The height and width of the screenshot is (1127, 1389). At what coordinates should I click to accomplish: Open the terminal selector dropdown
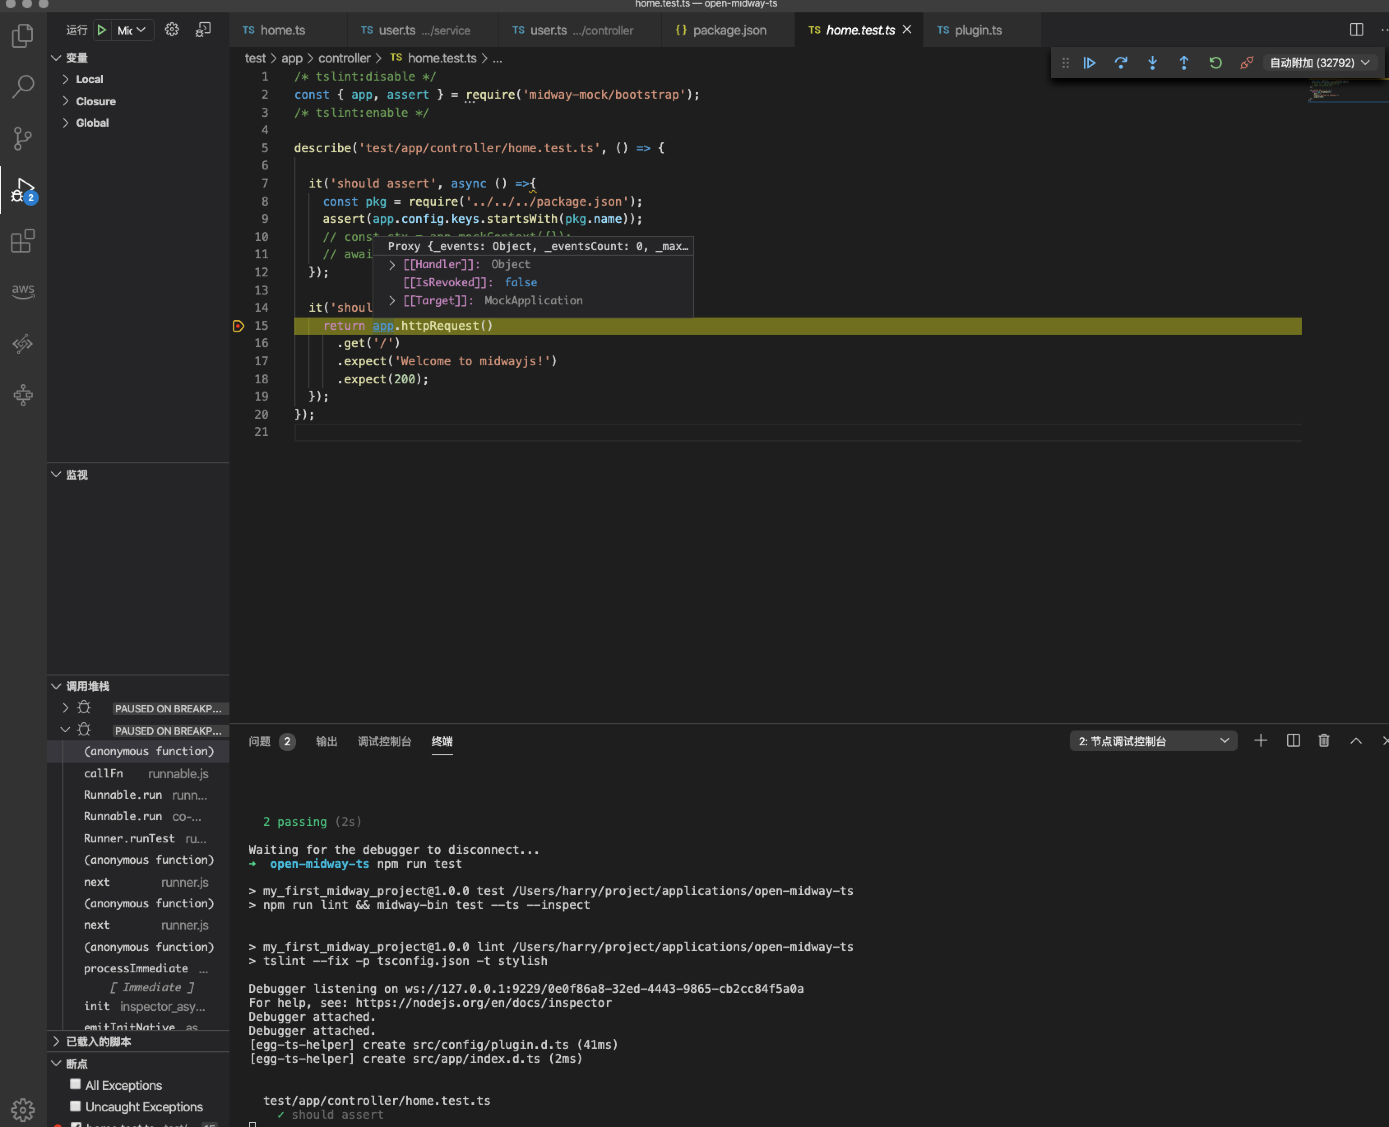click(1153, 741)
